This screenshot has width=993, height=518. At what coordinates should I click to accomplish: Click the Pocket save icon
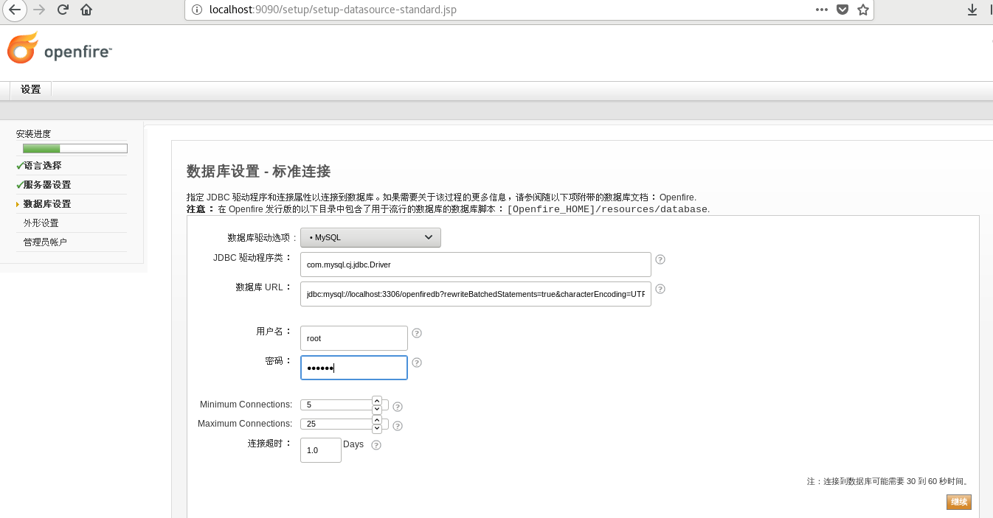pos(843,10)
